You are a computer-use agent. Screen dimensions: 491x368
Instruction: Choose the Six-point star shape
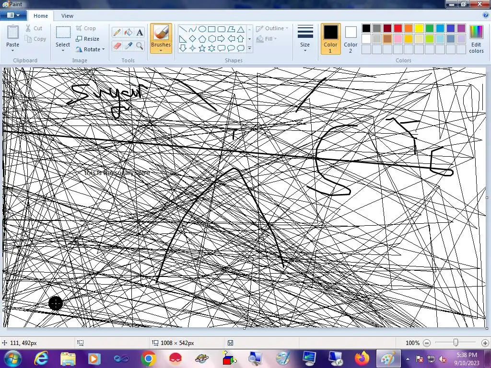[x=211, y=48]
